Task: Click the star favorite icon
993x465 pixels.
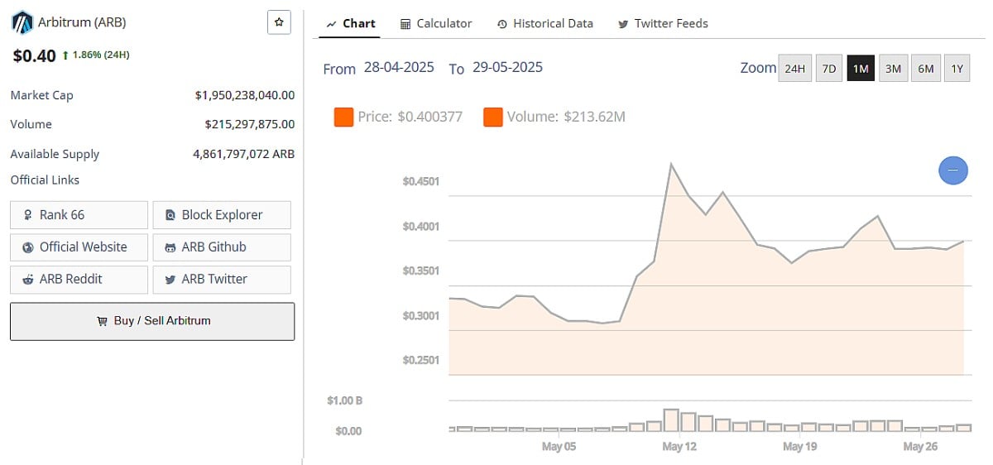Action: (x=279, y=22)
